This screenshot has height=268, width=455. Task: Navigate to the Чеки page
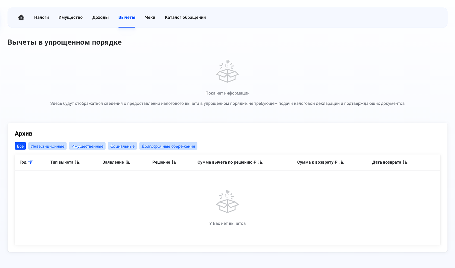point(150,17)
